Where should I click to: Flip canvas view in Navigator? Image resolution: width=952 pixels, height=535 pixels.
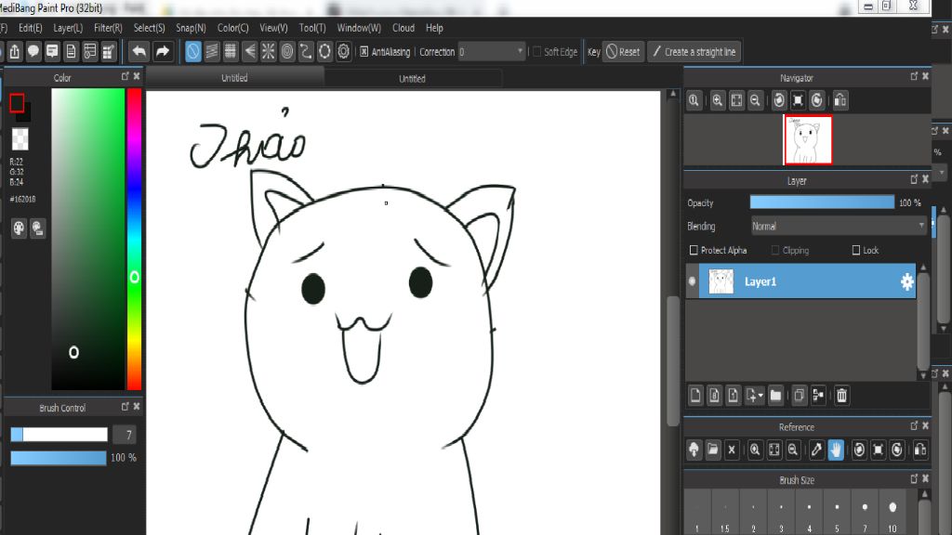(x=840, y=100)
